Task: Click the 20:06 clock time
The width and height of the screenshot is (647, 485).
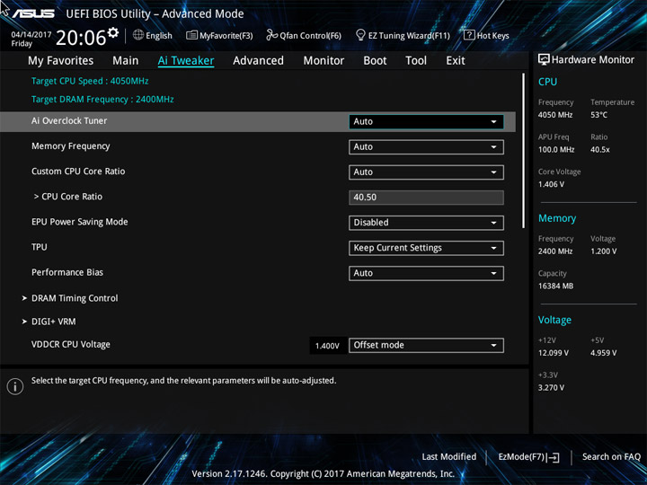Action: [x=81, y=38]
